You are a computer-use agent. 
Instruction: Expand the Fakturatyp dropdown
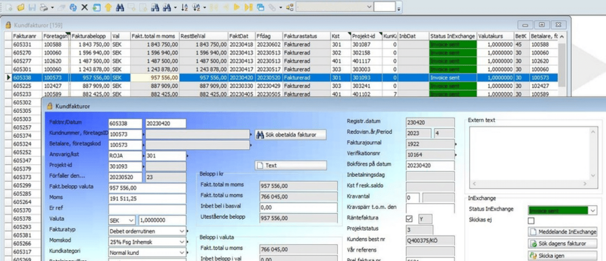[182, 231]
